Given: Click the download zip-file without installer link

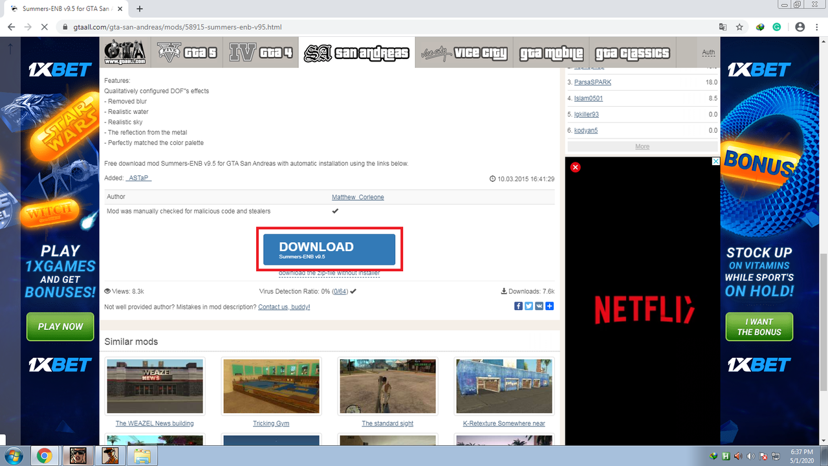Looking at the screenshot, I should point(329,273).
